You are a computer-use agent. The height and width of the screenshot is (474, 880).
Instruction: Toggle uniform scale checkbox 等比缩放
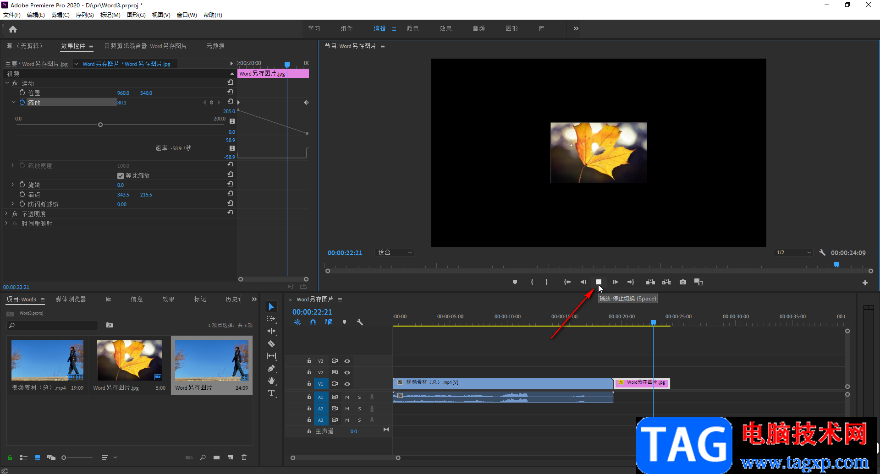[121, 176]
